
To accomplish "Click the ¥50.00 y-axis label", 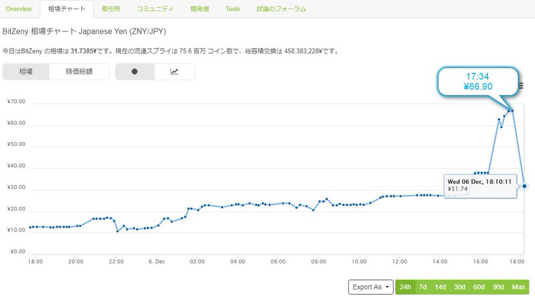I will pyautogui.click(x=17, y=144).
